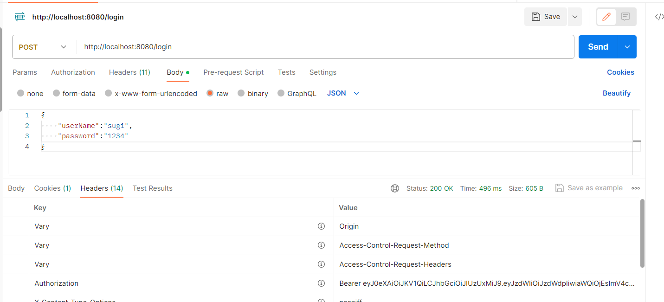Open the comments mode icon

pos(625,17)
